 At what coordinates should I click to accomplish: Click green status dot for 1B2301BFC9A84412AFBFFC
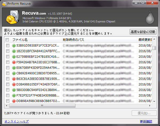[x=14, y=51]
